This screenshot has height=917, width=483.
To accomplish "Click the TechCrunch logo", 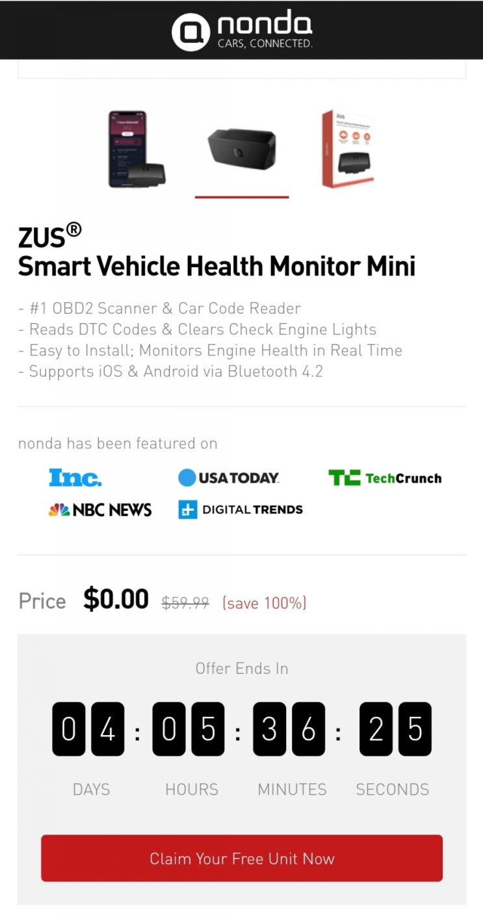I will pos(385,478).
